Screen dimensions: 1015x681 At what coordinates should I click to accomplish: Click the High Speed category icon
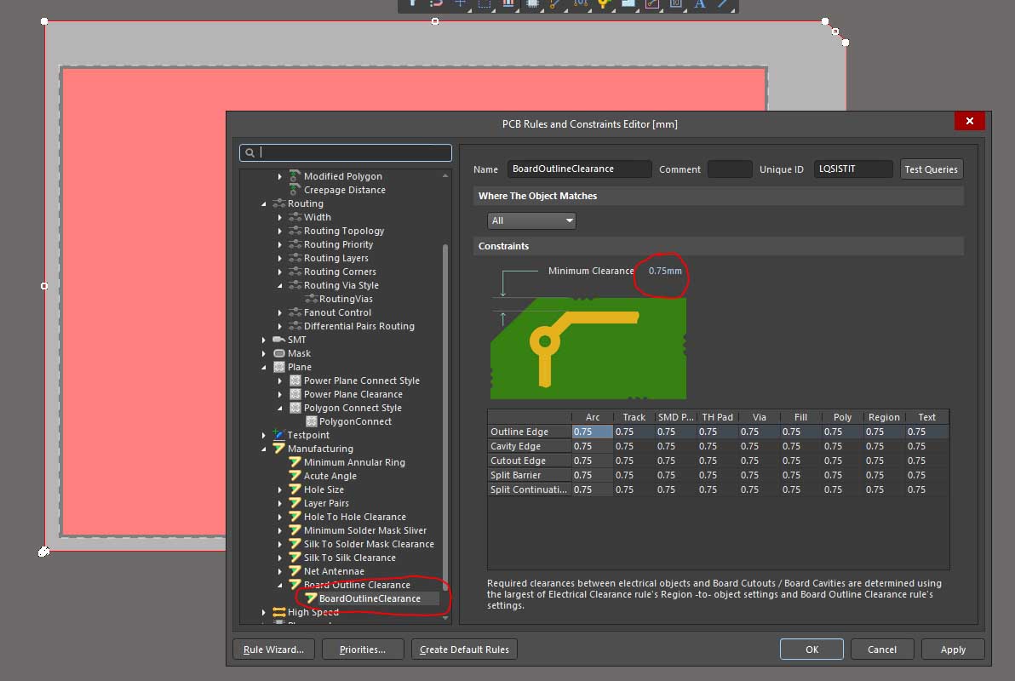(279, 612)
